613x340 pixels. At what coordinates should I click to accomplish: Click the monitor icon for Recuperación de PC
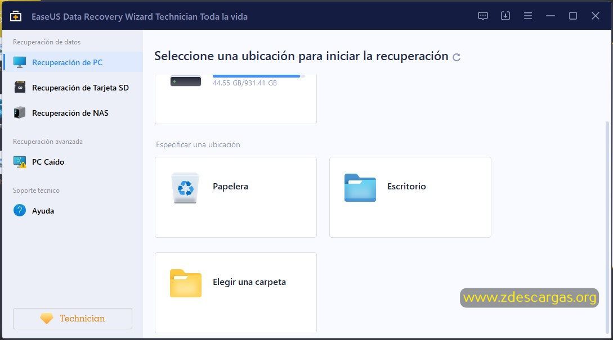20,62
